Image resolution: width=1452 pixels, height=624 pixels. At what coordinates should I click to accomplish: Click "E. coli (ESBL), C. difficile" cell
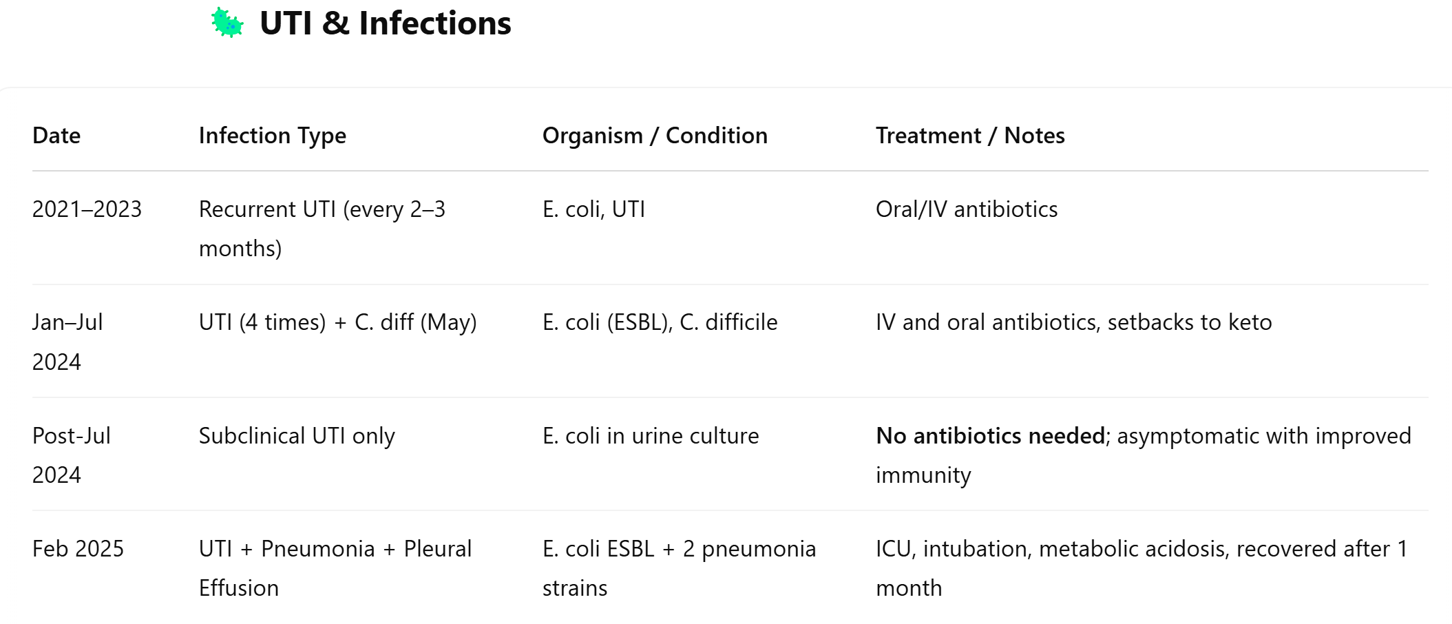660,322
